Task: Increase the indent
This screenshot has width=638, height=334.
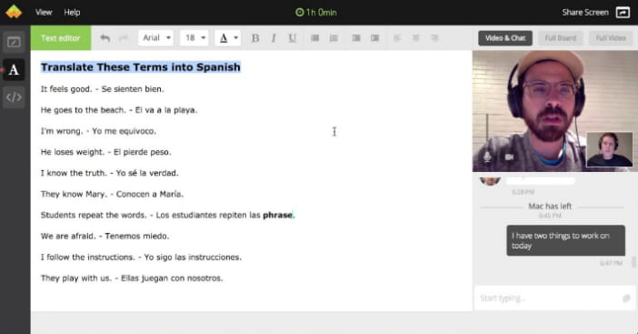Action: pyautogui.click(x=374, y=38)
